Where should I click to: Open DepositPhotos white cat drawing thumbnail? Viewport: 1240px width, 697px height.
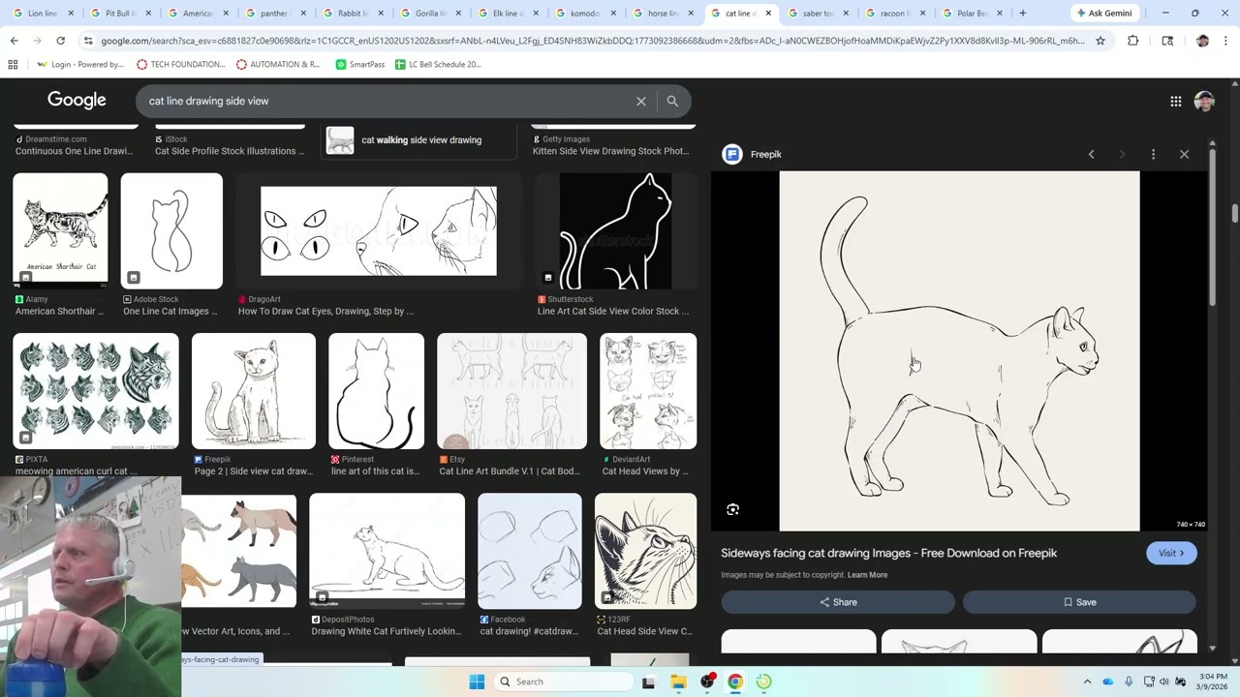coord(387,551)
